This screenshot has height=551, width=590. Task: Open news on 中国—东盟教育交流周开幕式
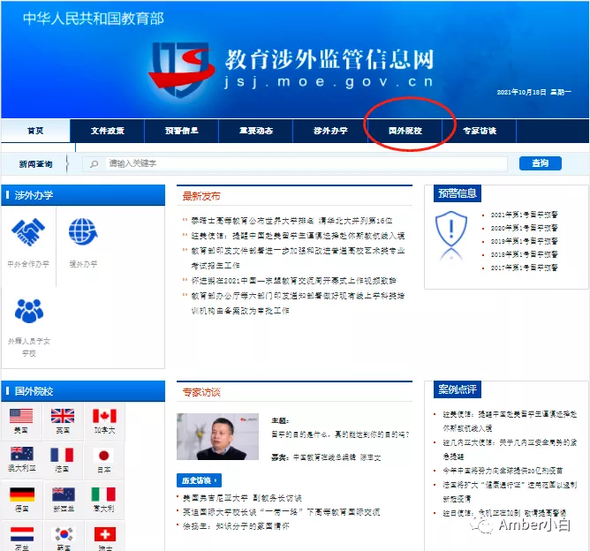[293, 281]
